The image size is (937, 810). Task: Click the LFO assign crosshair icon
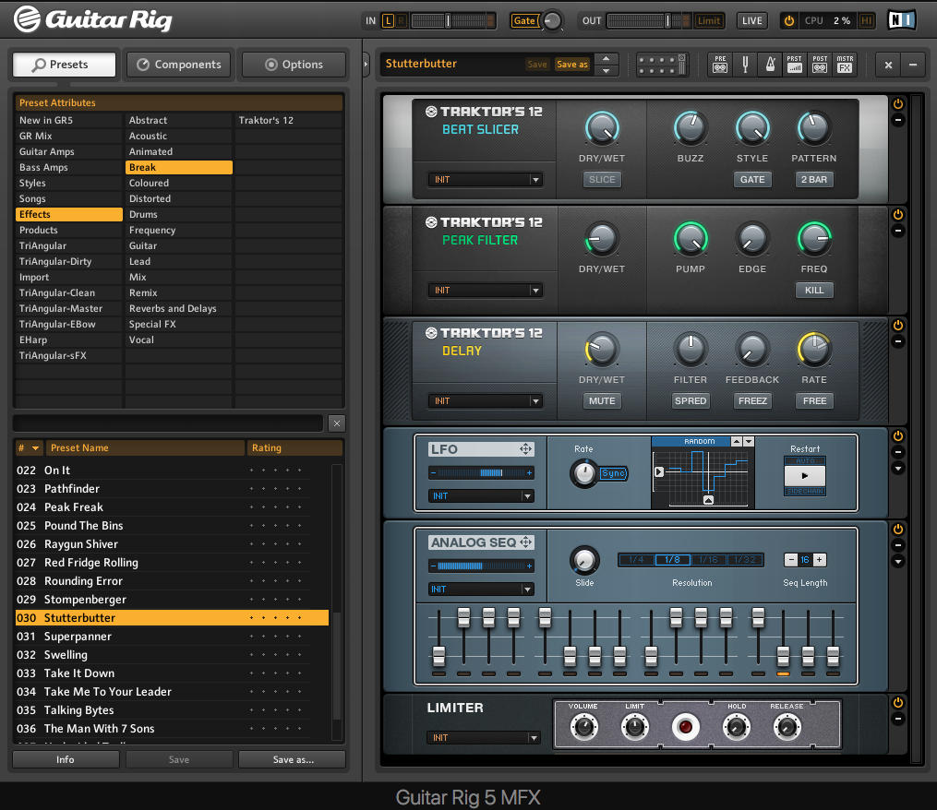point(525,448)
